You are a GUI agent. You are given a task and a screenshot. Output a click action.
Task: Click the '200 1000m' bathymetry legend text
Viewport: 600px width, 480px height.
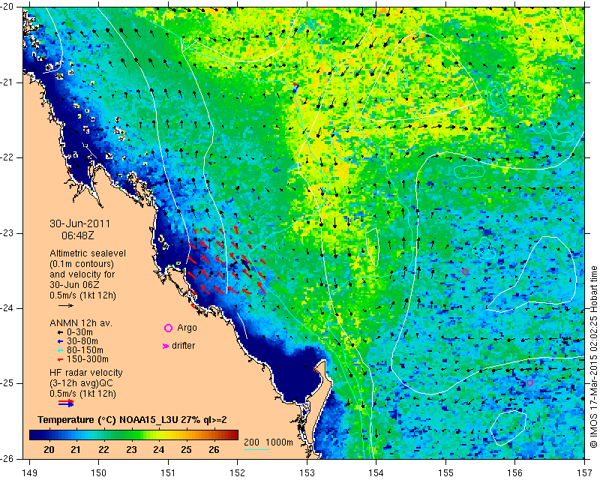pos(268,442)
